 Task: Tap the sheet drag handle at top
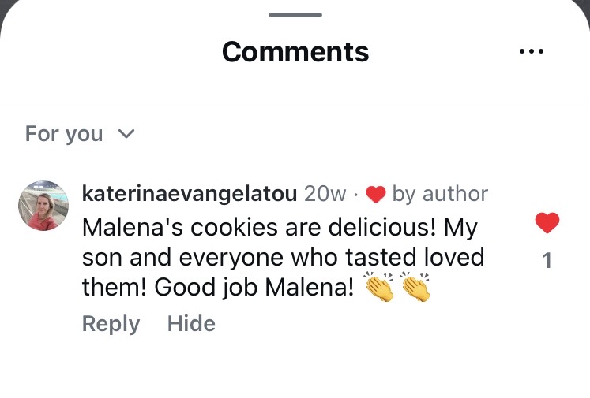point(295,15)
